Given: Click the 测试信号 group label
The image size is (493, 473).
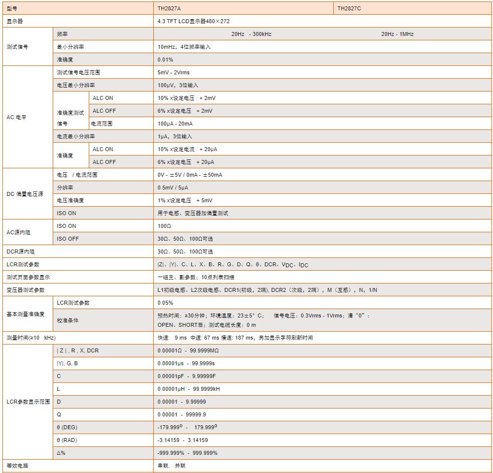Looking at the screenshot, I should point(17,47).
